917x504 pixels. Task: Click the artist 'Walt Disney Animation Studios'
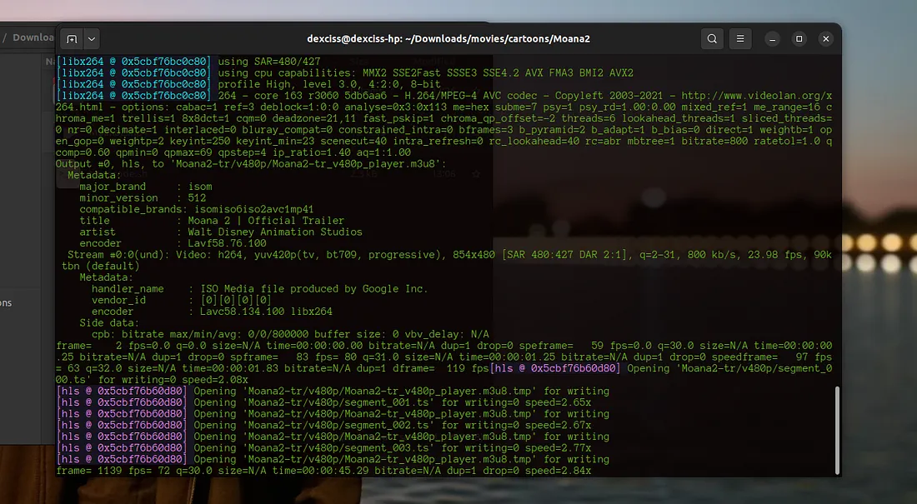click(x=275, y=232)
